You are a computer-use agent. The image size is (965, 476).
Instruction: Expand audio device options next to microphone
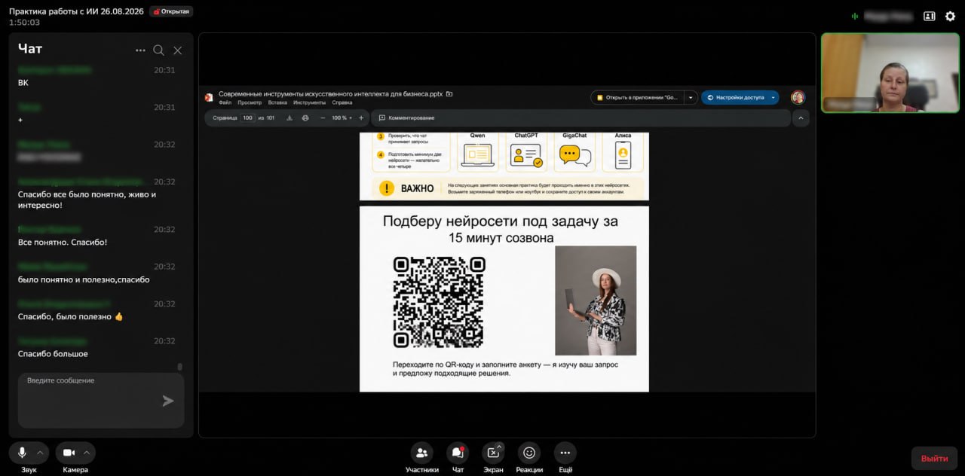40,453
